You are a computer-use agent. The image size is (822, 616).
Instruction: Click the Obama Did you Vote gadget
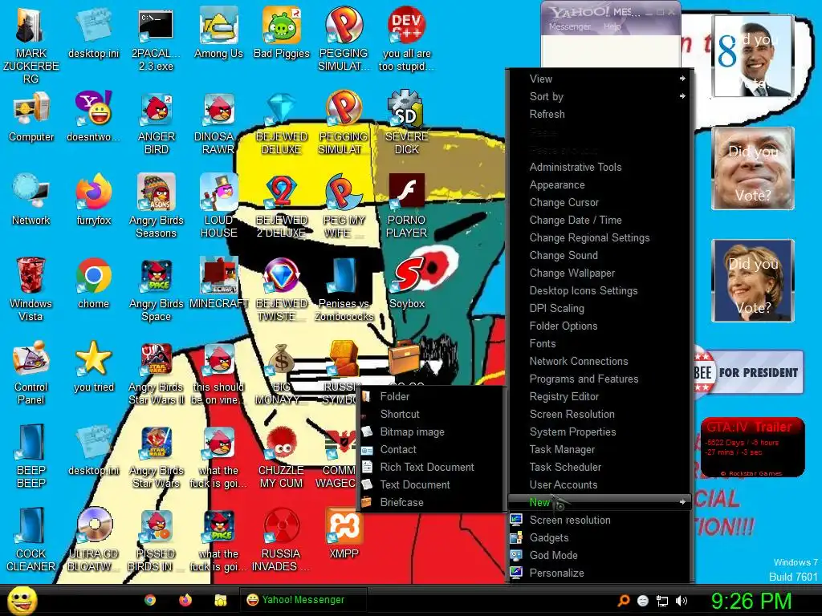[x=751, y=55]
